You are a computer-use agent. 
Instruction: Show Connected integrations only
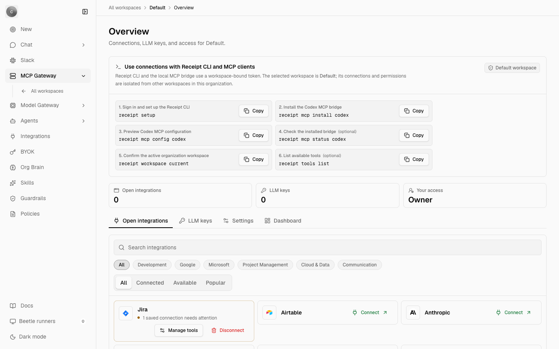150,283
